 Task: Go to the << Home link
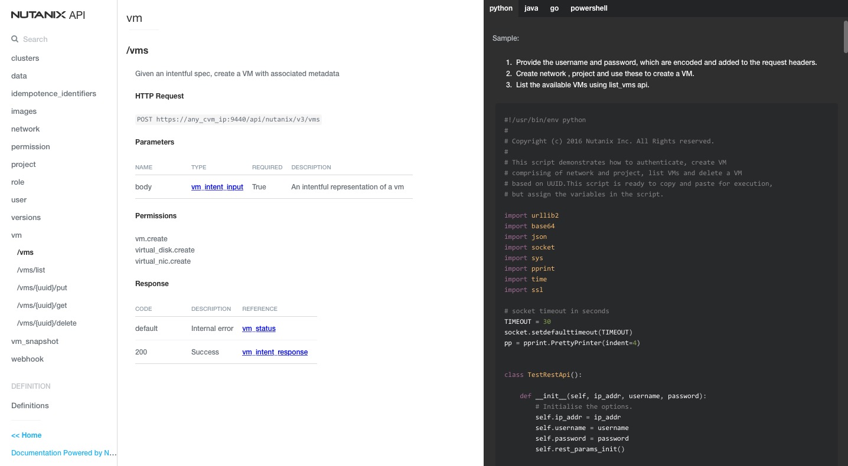(x=27, y=435)
